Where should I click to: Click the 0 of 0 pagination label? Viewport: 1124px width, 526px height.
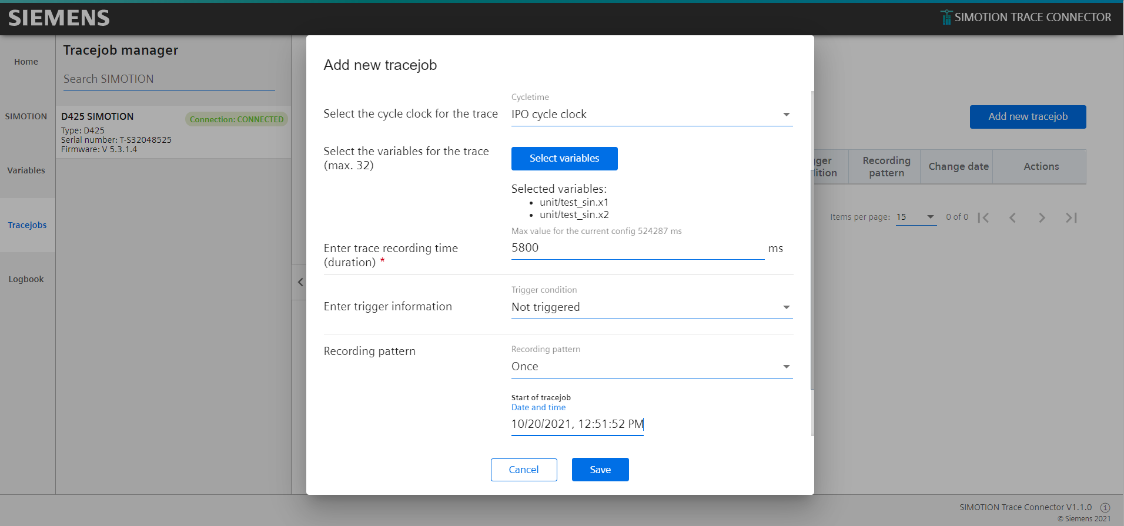tap(957, 217)
